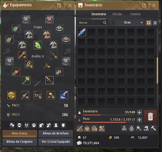162x152 pixels.
Task: Click the trash can delete icon
Action: [x=150, y=117]
